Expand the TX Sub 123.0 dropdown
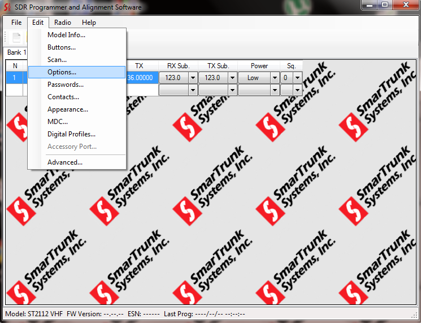The image size is (421, 323). point(232,78)
